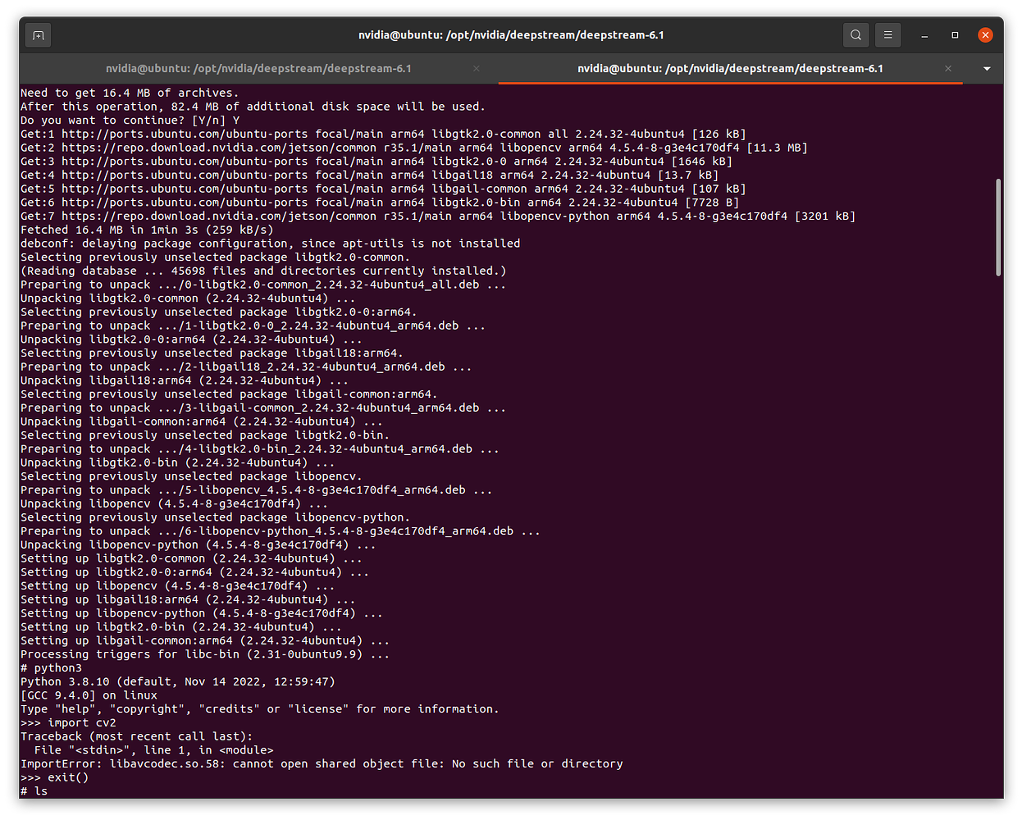Close the terminal window with red button
This screenshot has width=1022, height=820.
coord(985,35)
